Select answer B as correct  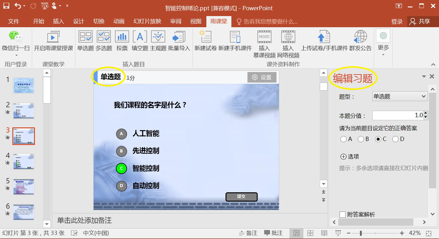tap(361, 139)
